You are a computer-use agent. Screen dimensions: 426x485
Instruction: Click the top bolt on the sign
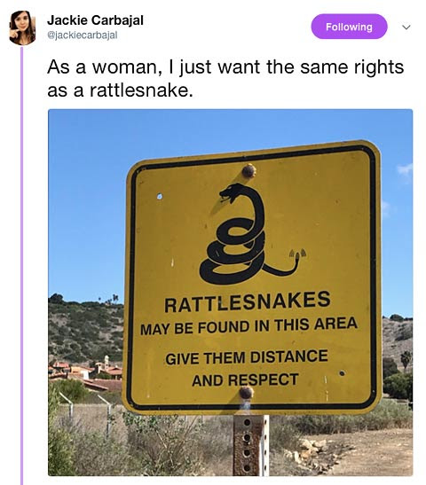(248, 171)
